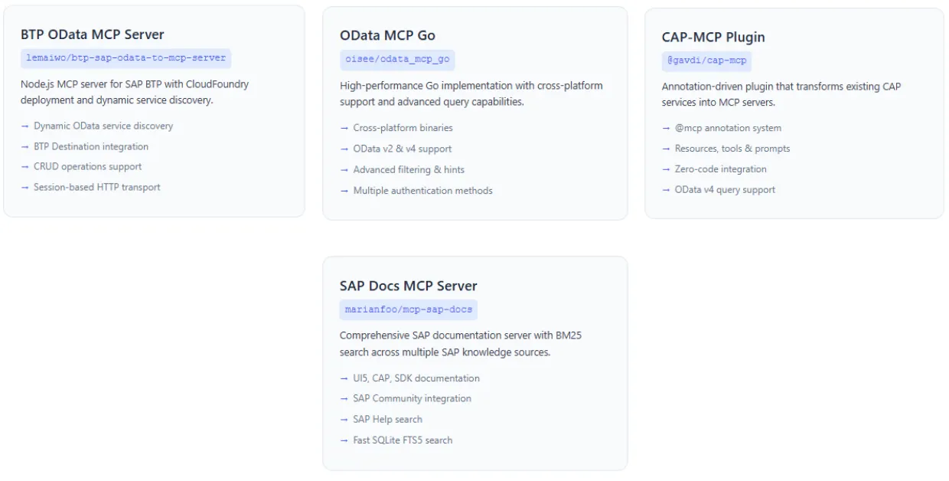Image resolution: width=949 pixels, height=481 pixels.
Task: Open the lemaiwo/btp-sap-odata-to-mcp-server repository badge
Action: pos(126,57)
